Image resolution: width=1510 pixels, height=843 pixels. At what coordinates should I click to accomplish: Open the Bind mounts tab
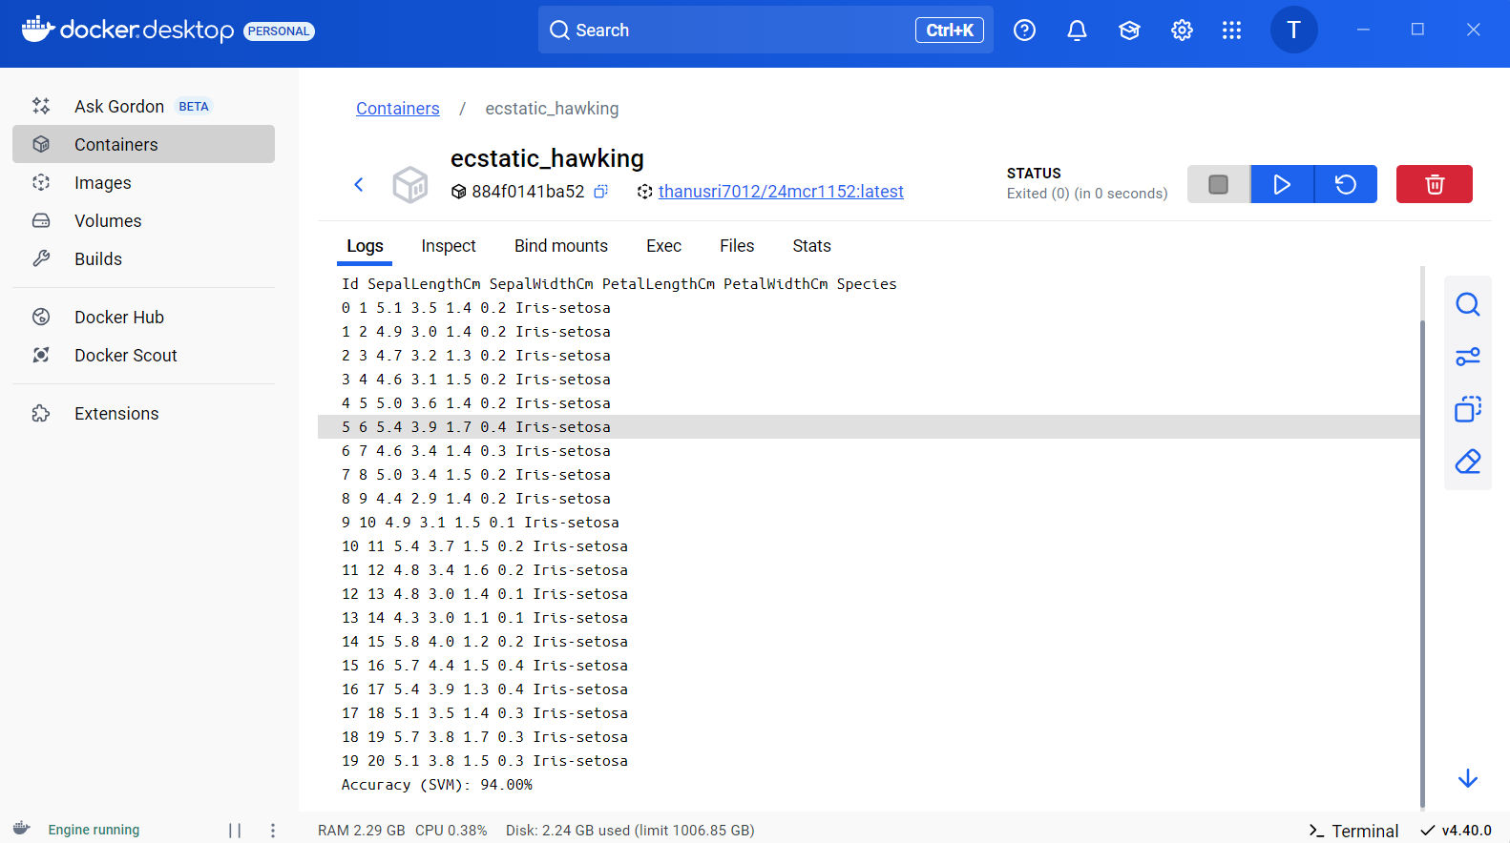point(561,246)
